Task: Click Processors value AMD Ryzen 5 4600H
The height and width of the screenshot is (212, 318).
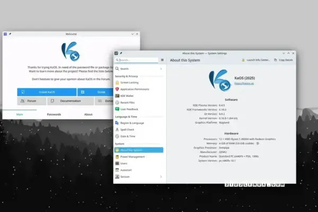Action: pos(247,139)
